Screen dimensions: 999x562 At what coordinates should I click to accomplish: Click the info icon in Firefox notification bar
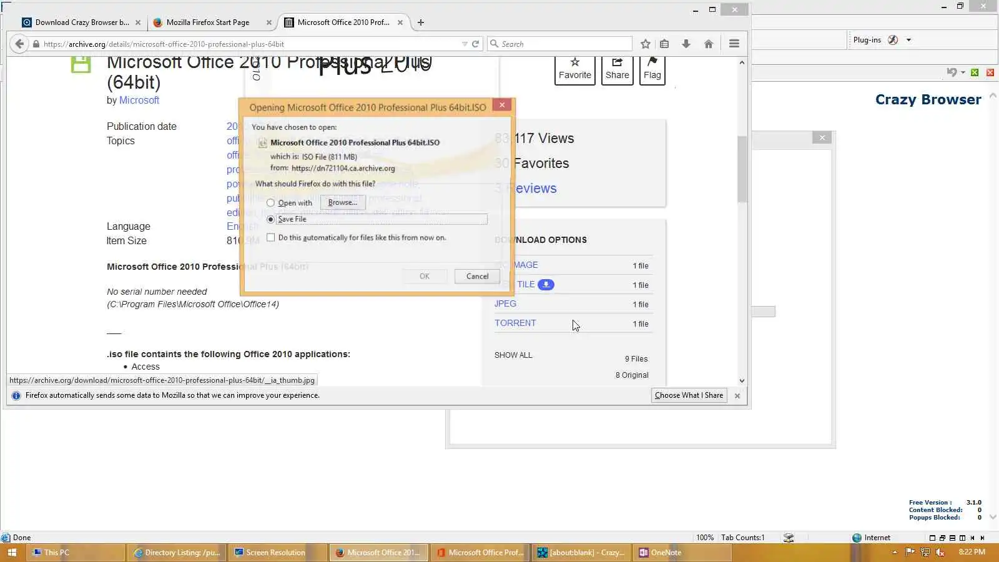click(16, 395)
